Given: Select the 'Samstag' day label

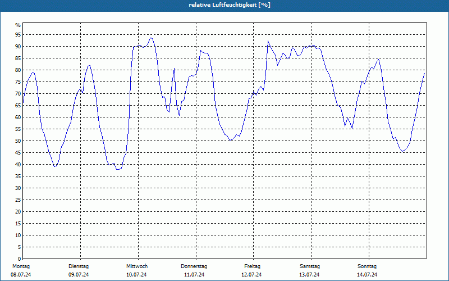Looking at the screenshot, I should pos(310,266).
